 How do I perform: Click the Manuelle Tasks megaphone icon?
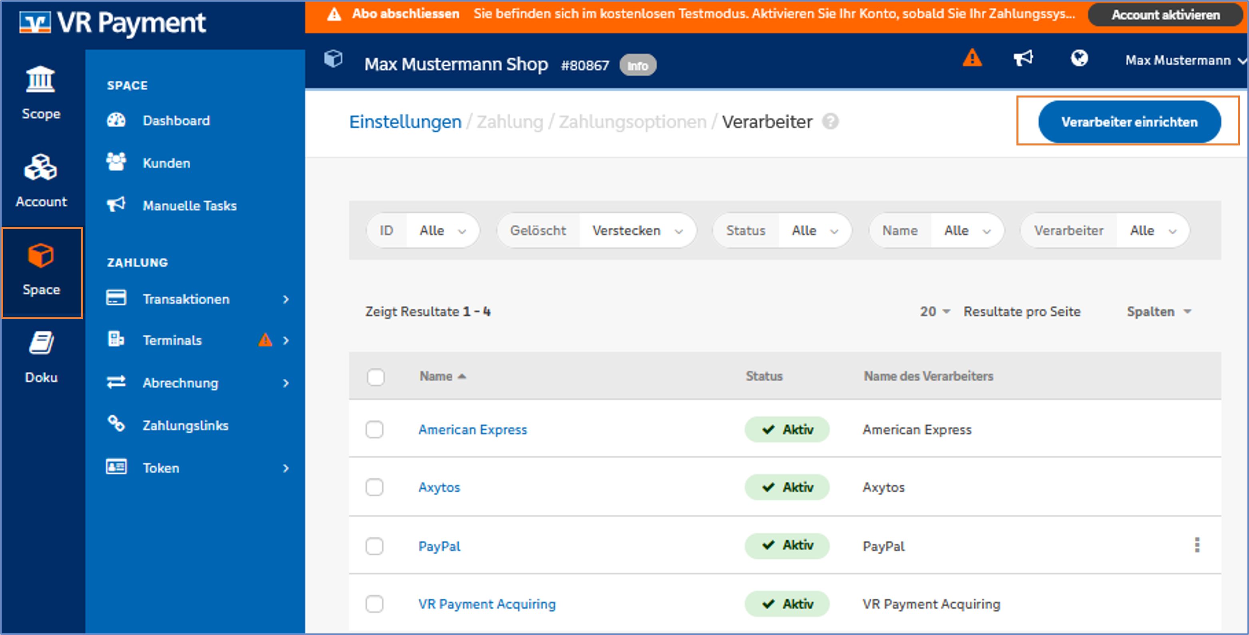click(x=116, y=205)
